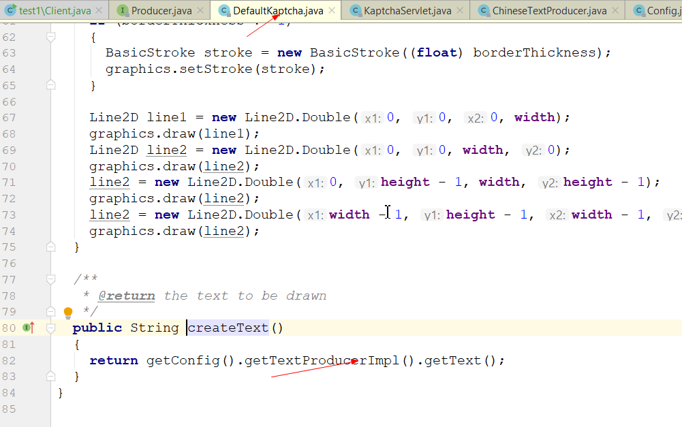682x427 pixels.
Task: Click line number 85 in the gutter
Action: [x=9, y=409]
